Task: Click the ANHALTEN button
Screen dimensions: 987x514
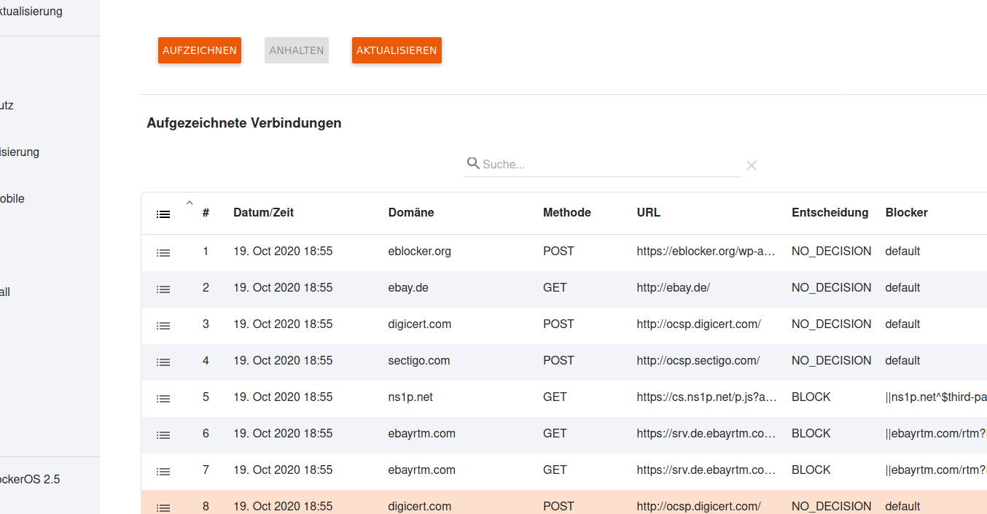Action: [296, 50]
